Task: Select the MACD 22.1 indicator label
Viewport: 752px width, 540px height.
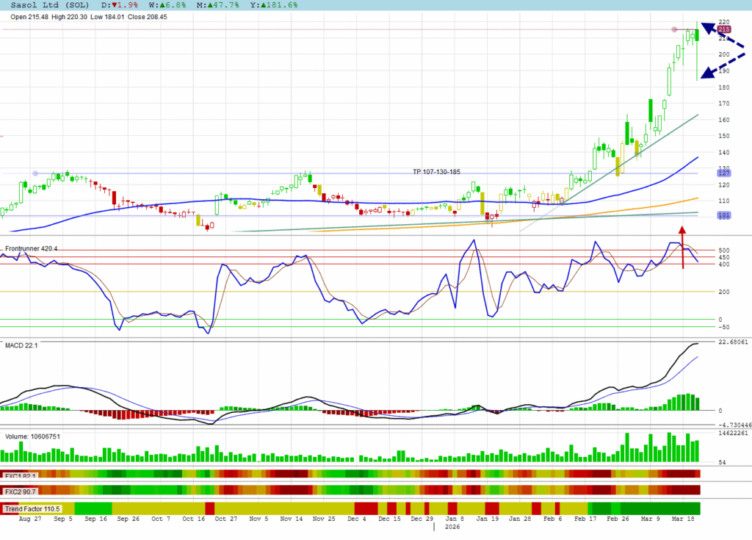Action: (23, 345)
